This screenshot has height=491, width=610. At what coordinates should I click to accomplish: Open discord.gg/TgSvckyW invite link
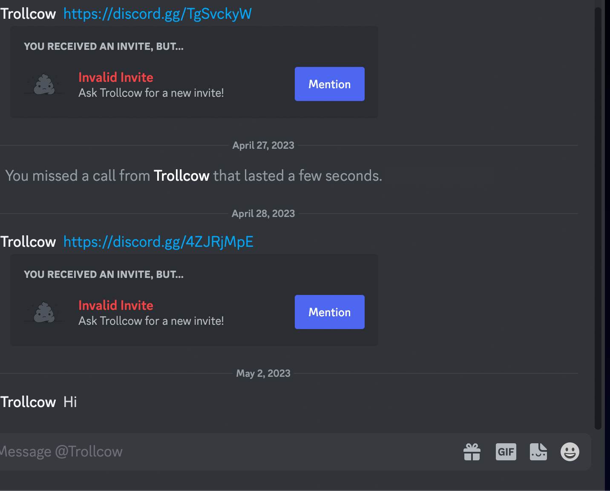pyautogui.click(x=158, y=14)
